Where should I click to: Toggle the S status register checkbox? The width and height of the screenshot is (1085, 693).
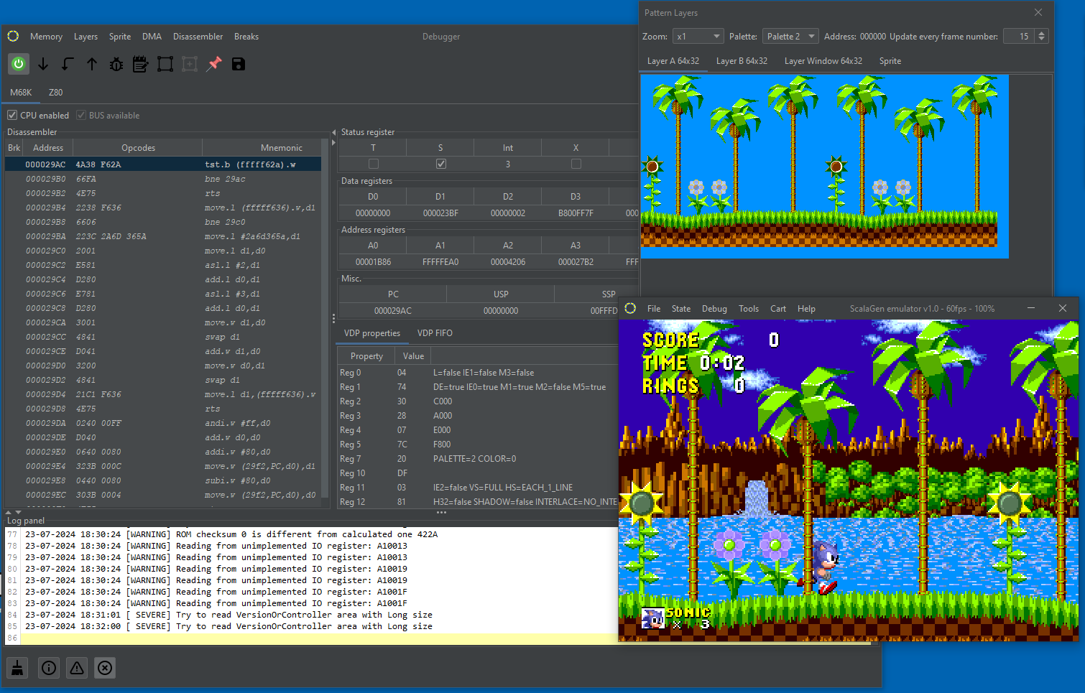pos(441,164)
